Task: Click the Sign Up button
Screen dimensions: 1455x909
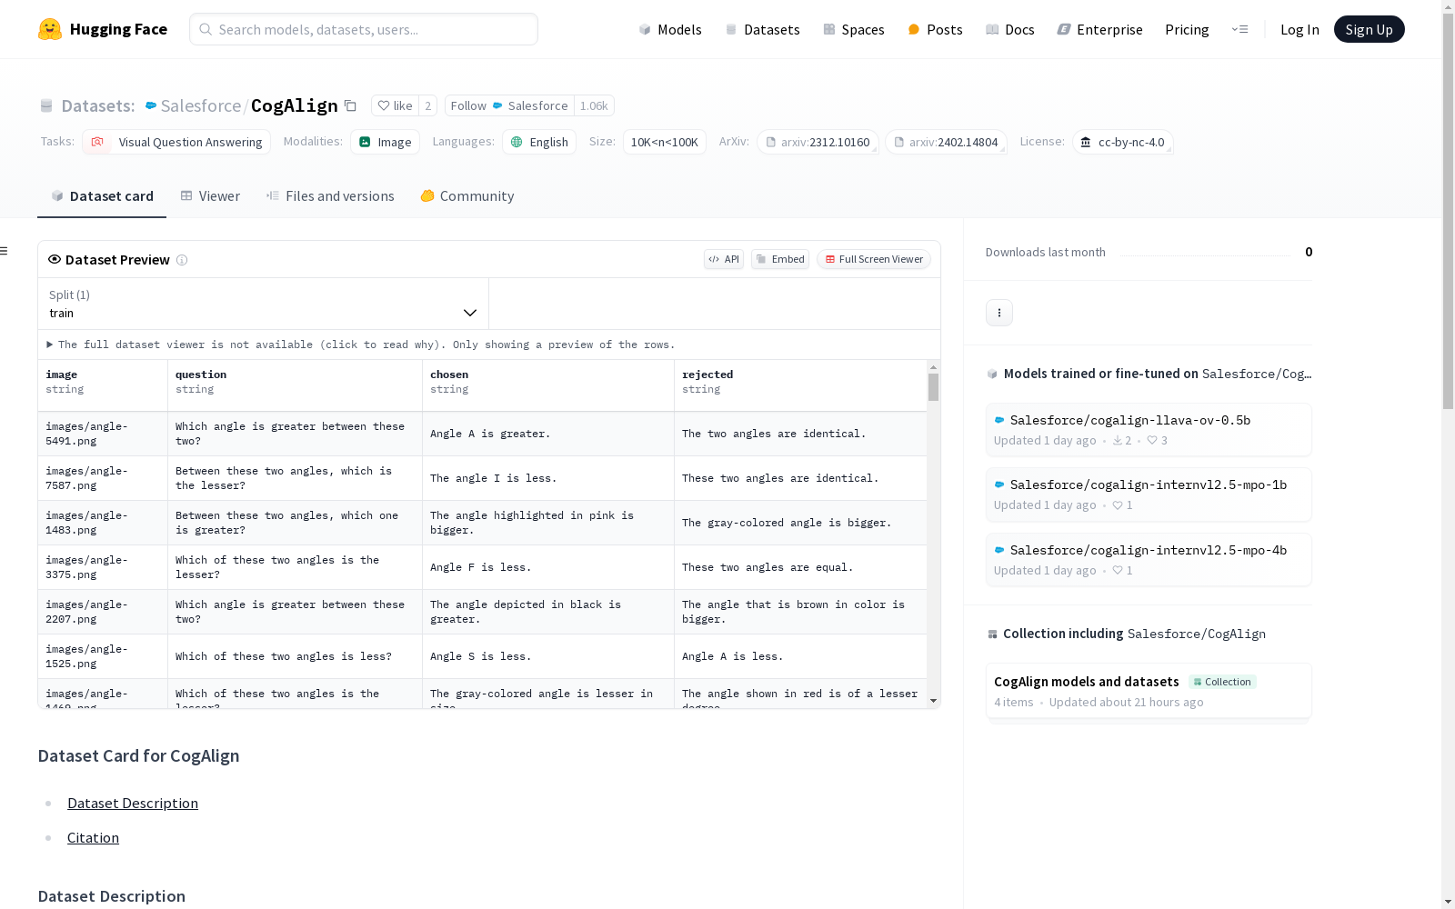Action: (1370, 29)
